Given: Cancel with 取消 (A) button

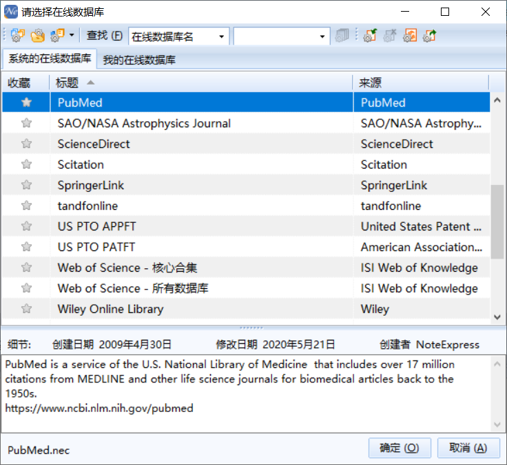Looking at the screenshot, I should coord(468,448).
